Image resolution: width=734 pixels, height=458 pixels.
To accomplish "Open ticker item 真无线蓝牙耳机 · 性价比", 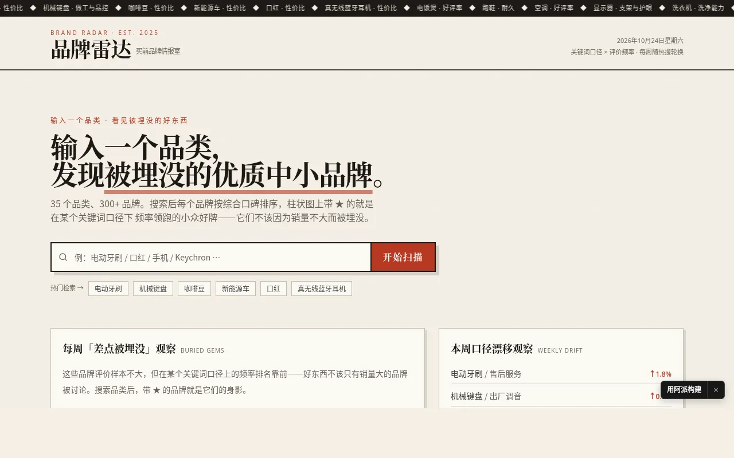I will tap(361, 8).
